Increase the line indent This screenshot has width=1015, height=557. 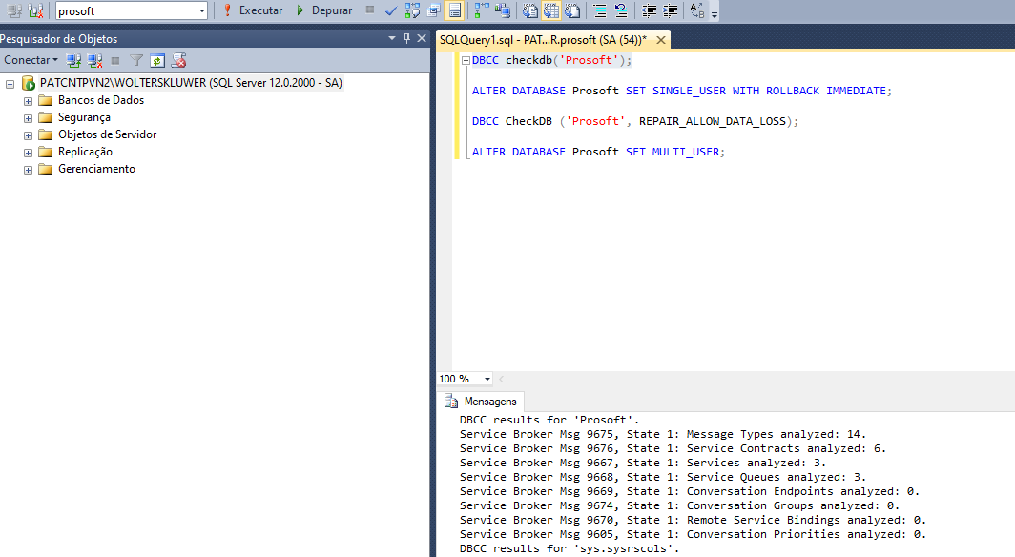[672, 10]
